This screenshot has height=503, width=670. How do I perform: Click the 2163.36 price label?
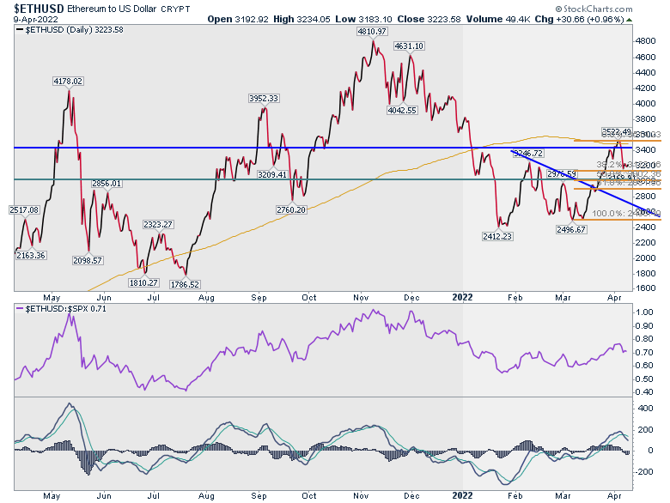[31, 255]
